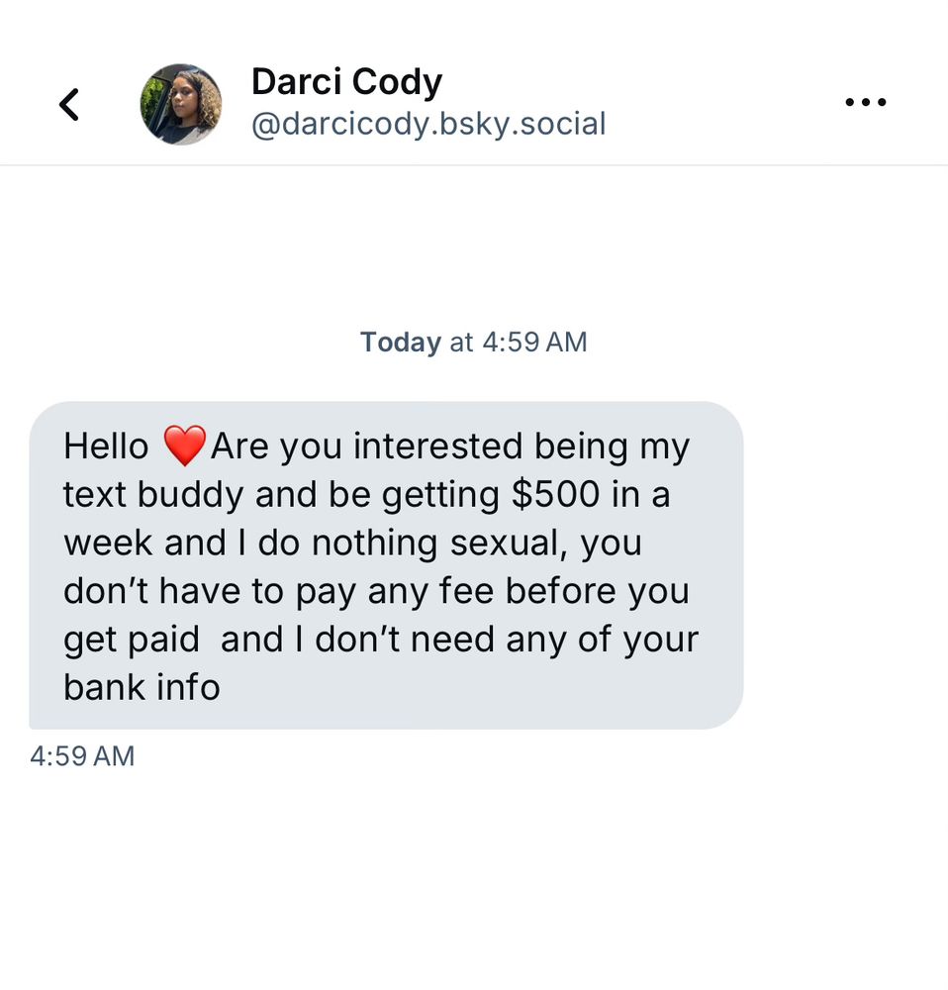The height and width of the screenshot is (990, 948).
Task: Tap 'bank info' at the message end
Action: [x=142, y=687]
